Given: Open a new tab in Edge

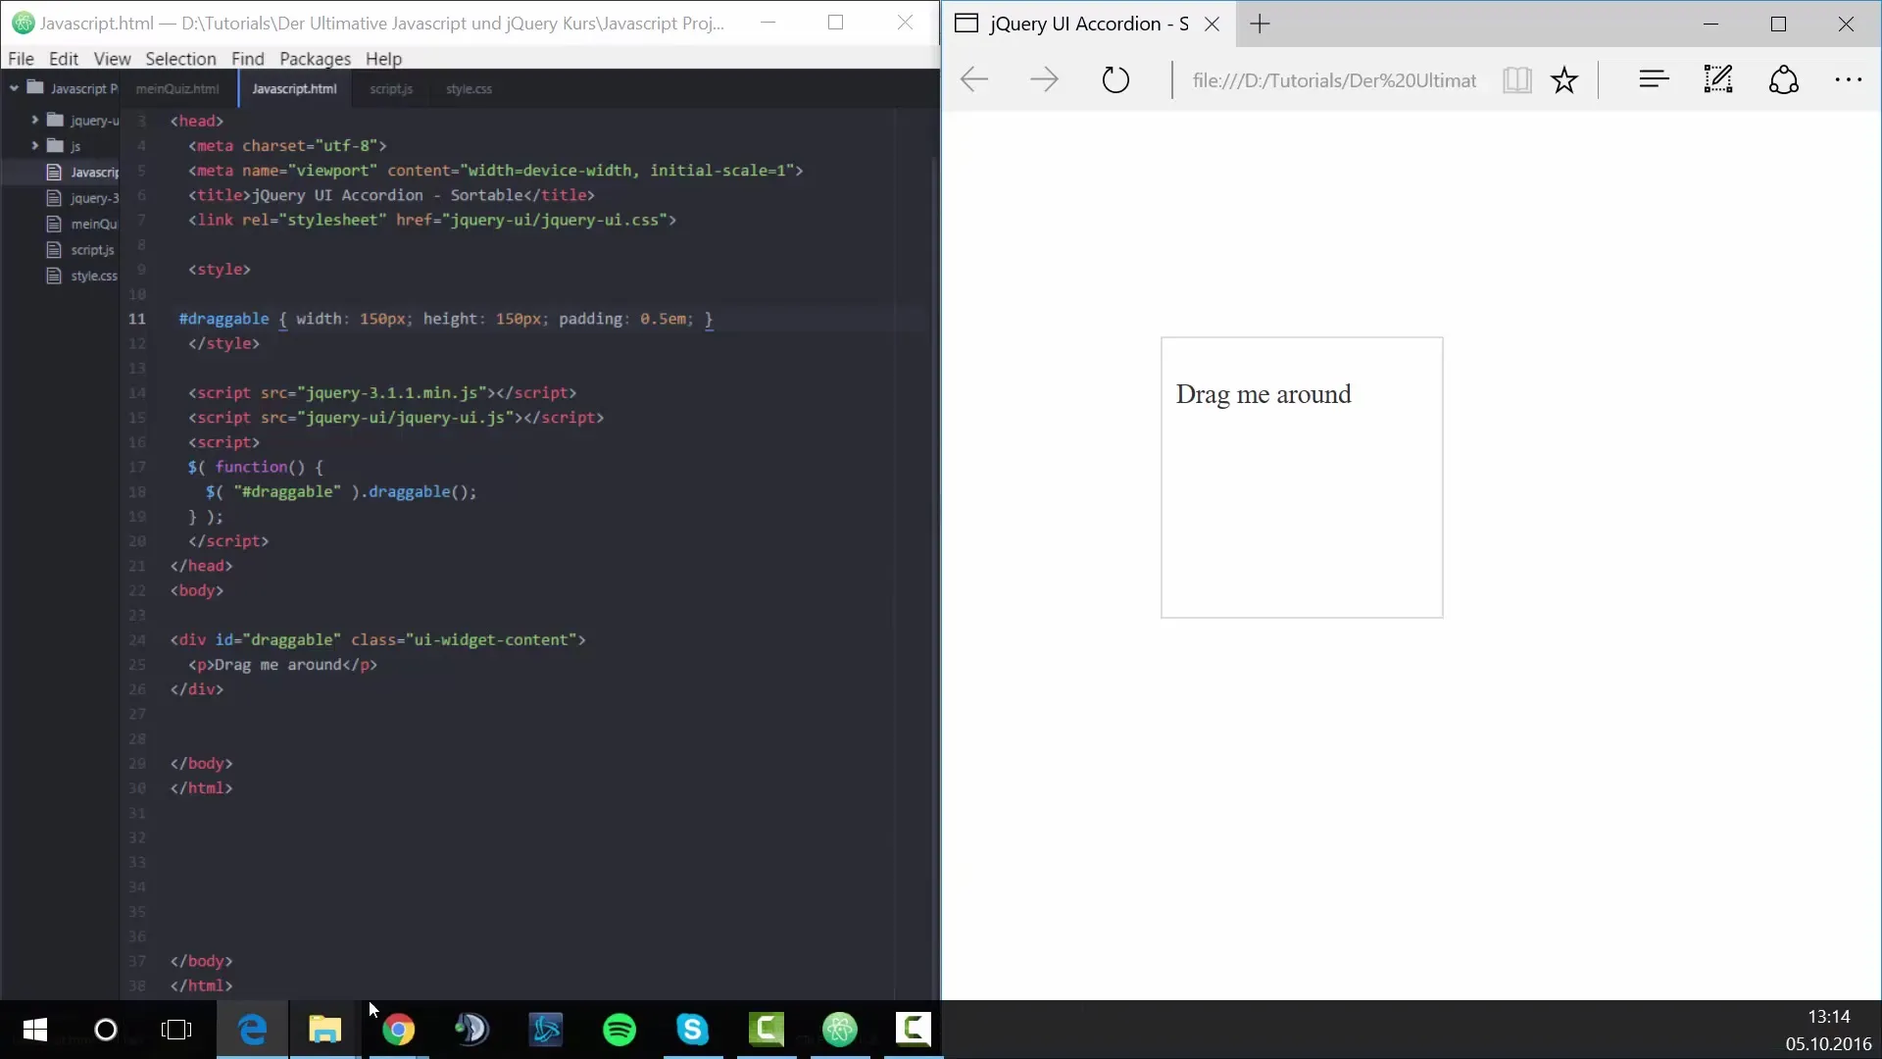Looking at the screenshot, I should 1261,25.
